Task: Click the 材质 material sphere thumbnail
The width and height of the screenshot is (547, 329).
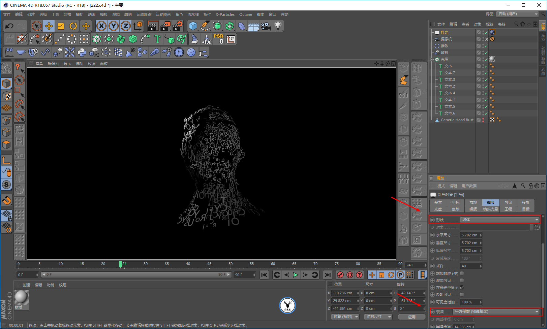Action: (22, 297)
